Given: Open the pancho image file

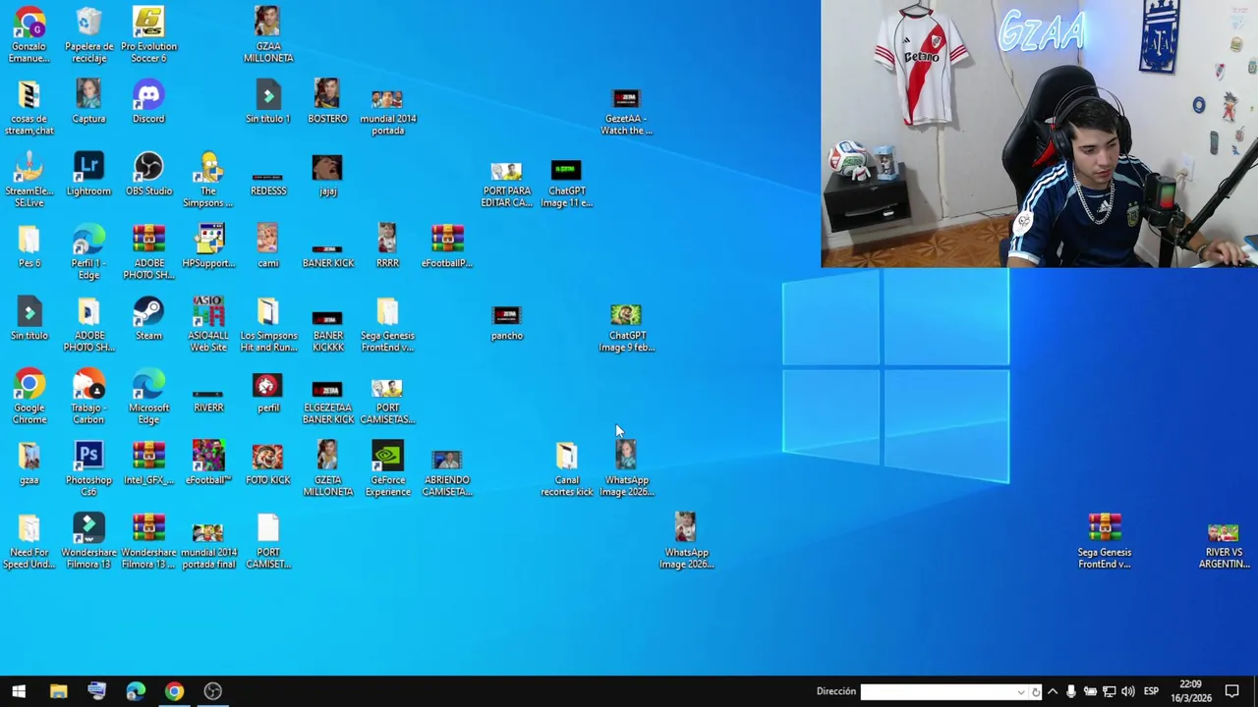Looking at the screenshot, I should pyautogui.click(x=506, y=322).
